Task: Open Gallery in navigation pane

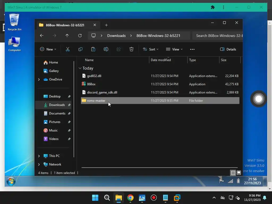Action: coord(54,71)
